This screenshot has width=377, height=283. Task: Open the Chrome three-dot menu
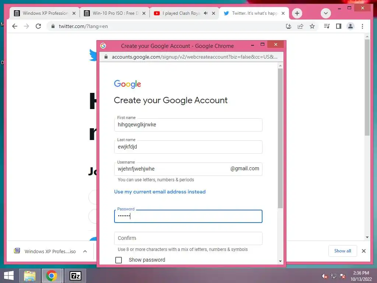click(x=362, y=26)
